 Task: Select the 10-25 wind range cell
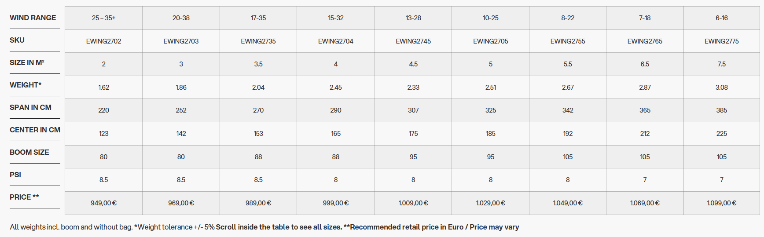click(490, 18)
